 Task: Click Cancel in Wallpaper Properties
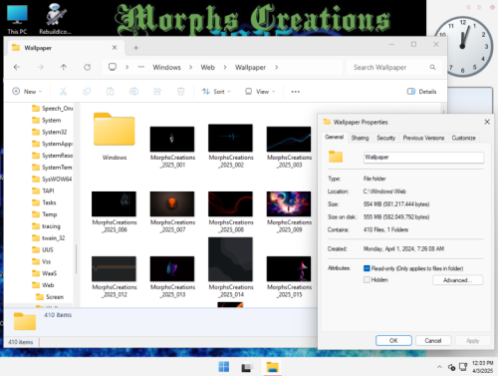pos(433,340)
